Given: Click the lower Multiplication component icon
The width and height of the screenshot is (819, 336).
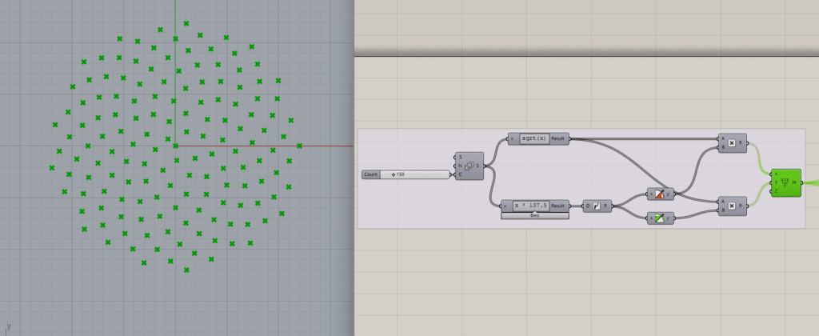Looking at the screenshot, I should click(733, 206).
